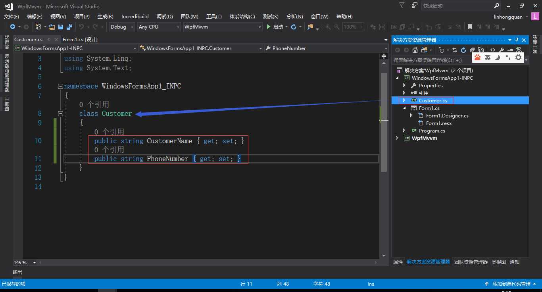Collapse the class Customer code block
Image resolution: width=542 pixels, height=292 pixels.
point(60,113)
